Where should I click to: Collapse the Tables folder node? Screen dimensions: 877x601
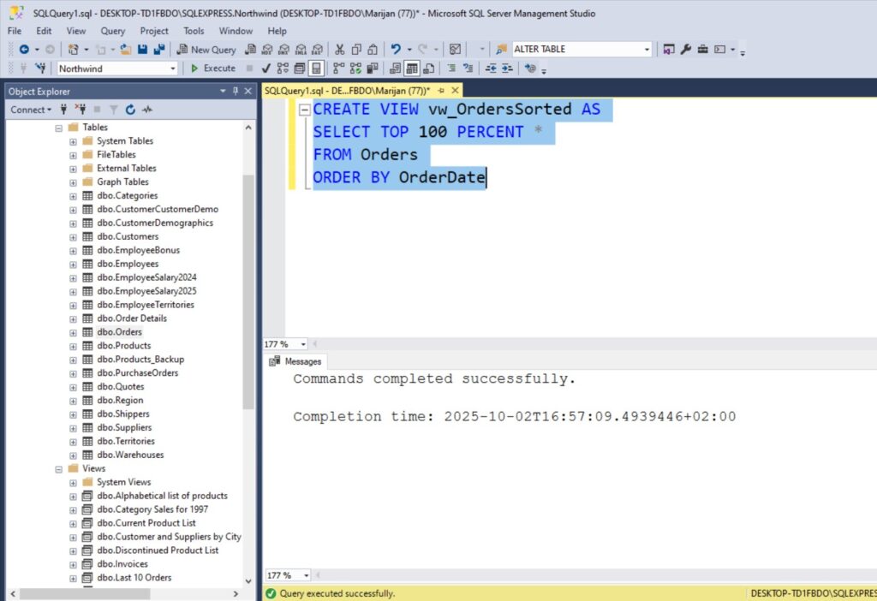[x=59, y=128]
